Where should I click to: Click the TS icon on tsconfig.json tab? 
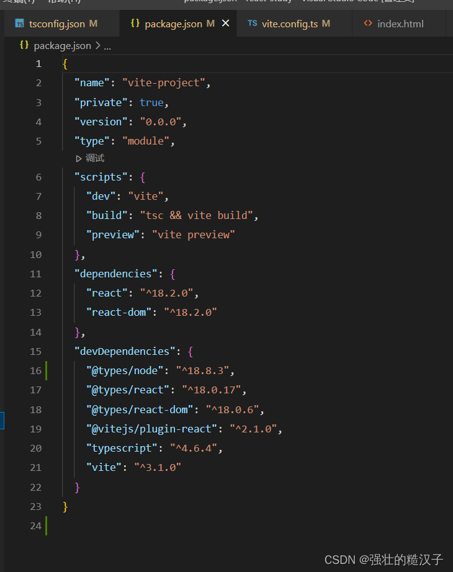tap(20, 24)
